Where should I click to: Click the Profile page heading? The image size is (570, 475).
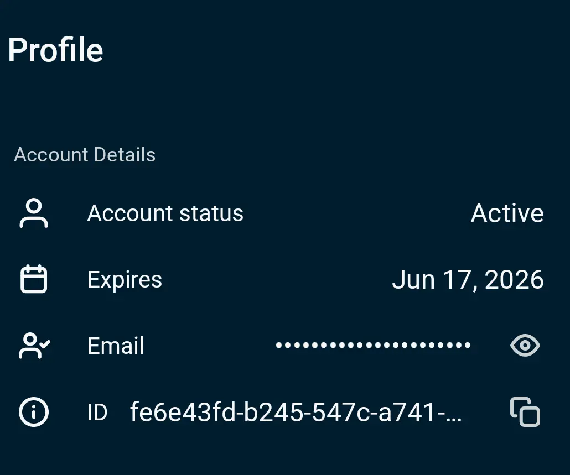(x=56, y=50)
